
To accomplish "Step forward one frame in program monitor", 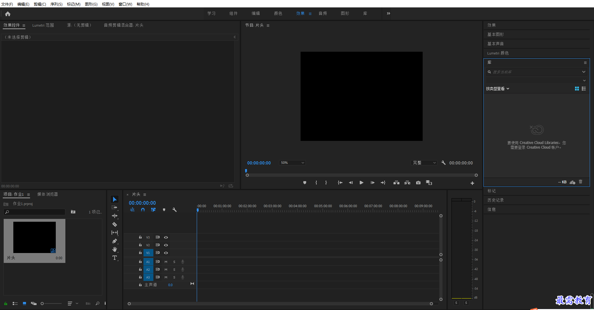I will (x=372, y=183).
